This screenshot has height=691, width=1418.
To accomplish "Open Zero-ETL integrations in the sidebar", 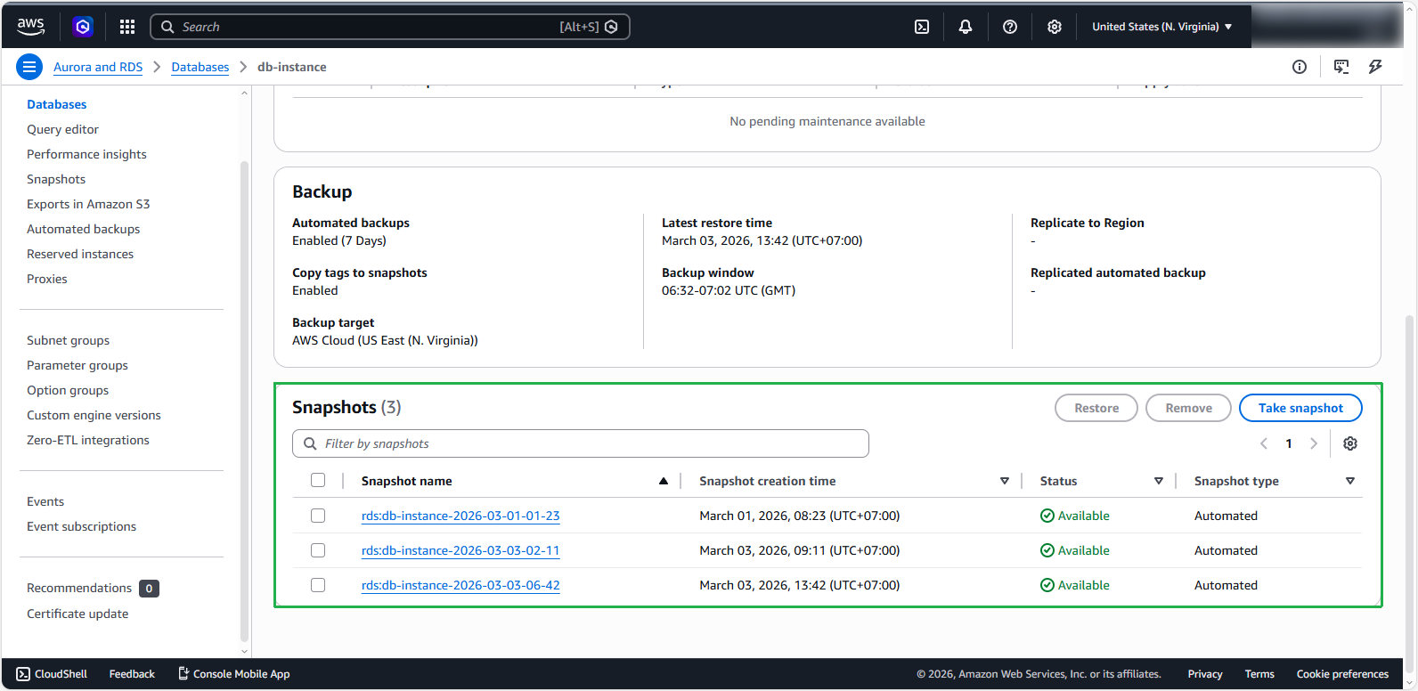I will (x=88, y=440).
